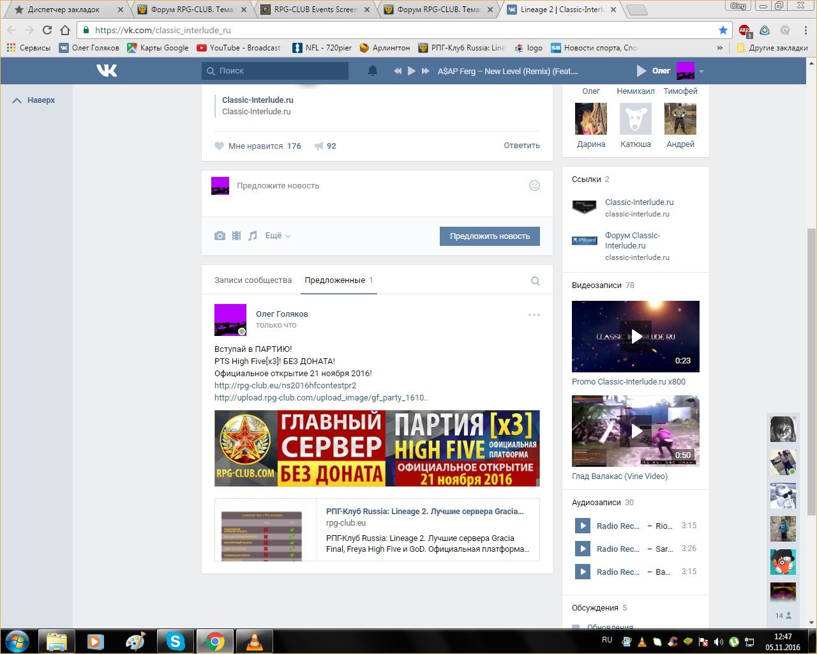The width and height of the screenshot is (817, 654).
Task: Open member Катюша's avatar
Action: coord(636,119)
